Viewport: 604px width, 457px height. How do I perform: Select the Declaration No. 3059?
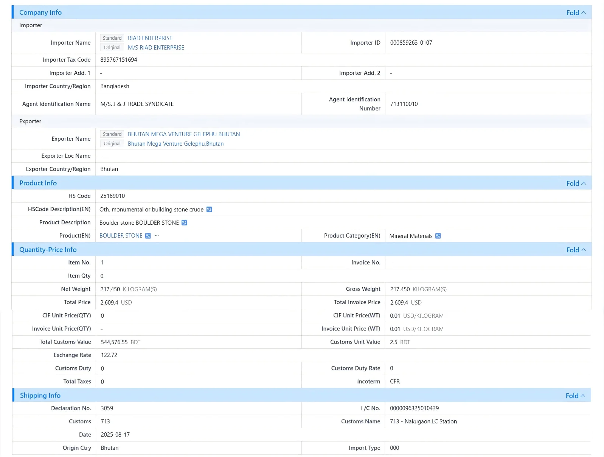click(107, 408)
